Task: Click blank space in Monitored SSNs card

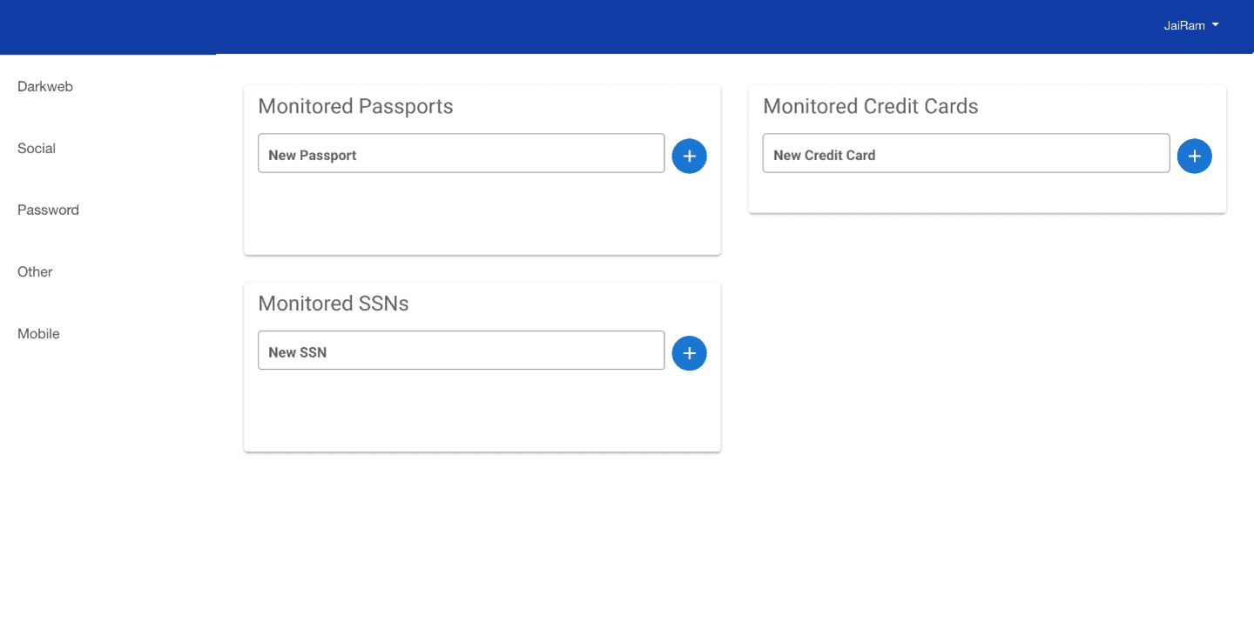Action: [482, 411]
